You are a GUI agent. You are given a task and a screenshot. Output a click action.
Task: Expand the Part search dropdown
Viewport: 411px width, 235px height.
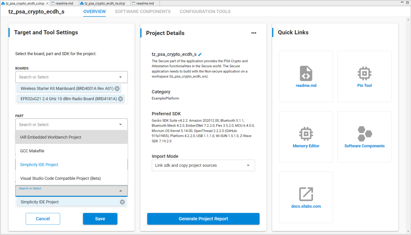[120, 125]
